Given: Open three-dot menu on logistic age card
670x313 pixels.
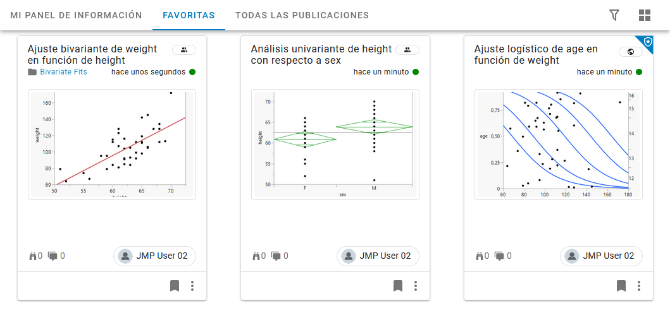Looking at the screenshot, I should coord(639,286).
